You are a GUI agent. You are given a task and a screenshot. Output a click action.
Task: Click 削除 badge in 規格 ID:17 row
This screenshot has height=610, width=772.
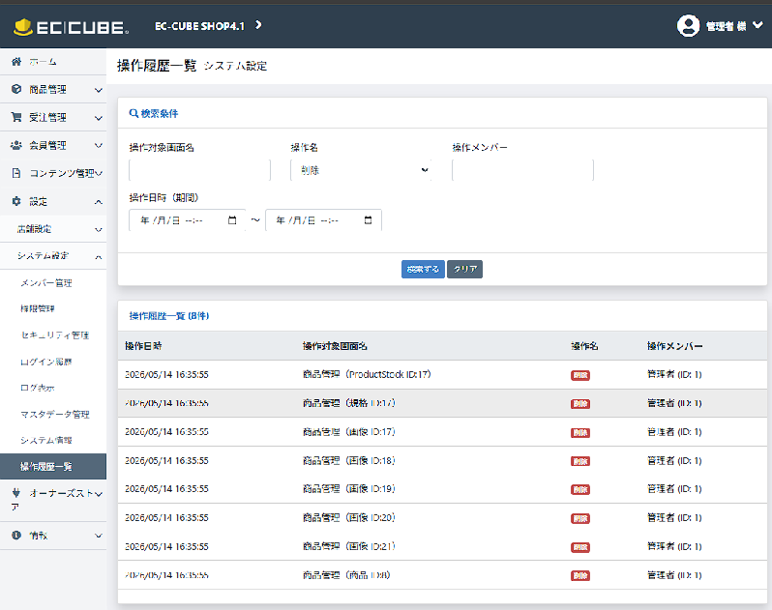pos(580,404)
